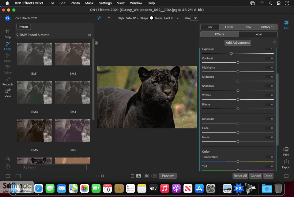Screen dimensions: 294x197
Task: Click the Reset All button
Action: [x=240, y=176]
